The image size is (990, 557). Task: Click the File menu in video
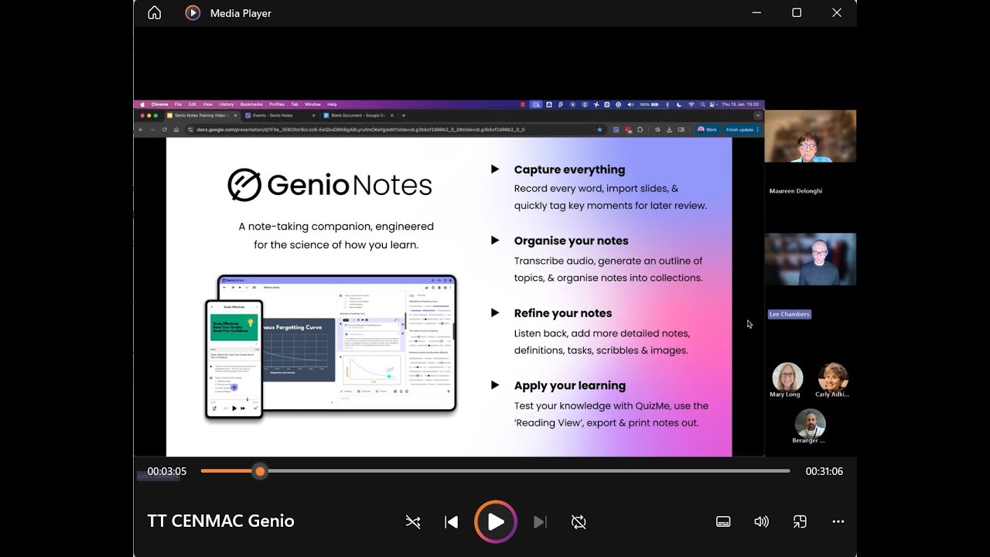(178, 104)
